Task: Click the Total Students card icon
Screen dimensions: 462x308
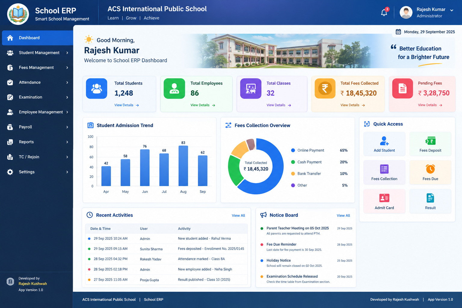Action: [97, 88]
